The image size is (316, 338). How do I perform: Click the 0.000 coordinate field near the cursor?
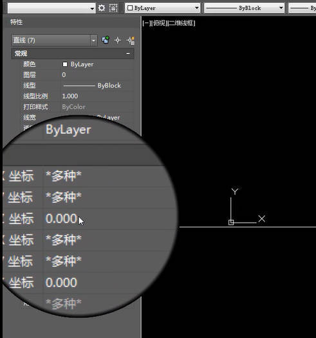coord(61,219)
